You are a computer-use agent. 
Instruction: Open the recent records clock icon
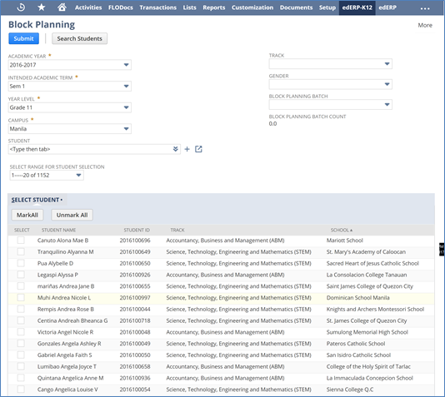(x=21, y=7)
